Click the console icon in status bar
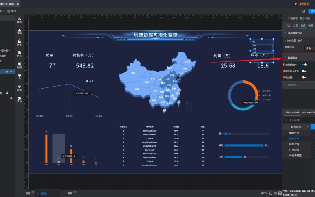 pyautogui.click(x=280, y=193)
